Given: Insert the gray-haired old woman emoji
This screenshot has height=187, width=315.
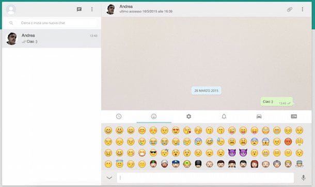Looking at the screenshot, I should coord(277,164).
